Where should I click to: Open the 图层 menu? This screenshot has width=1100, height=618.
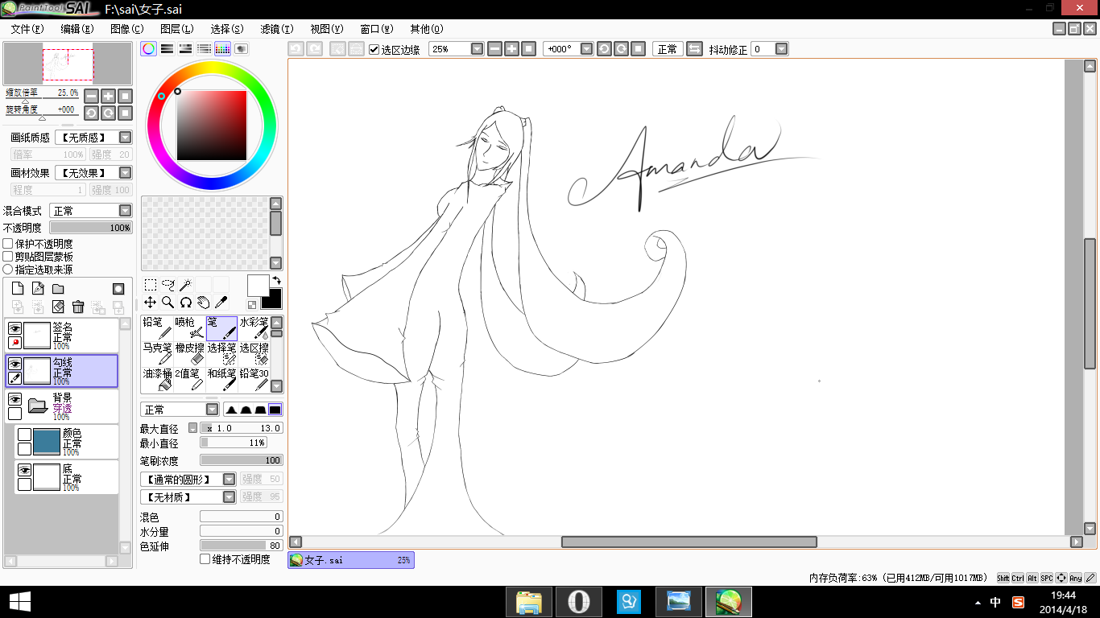176,29
